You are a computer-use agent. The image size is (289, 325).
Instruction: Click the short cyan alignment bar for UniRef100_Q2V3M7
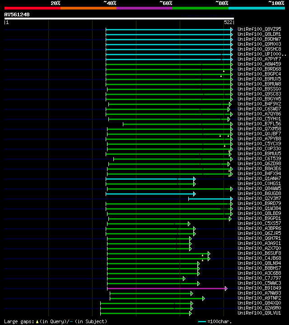[x=210, y=199]
